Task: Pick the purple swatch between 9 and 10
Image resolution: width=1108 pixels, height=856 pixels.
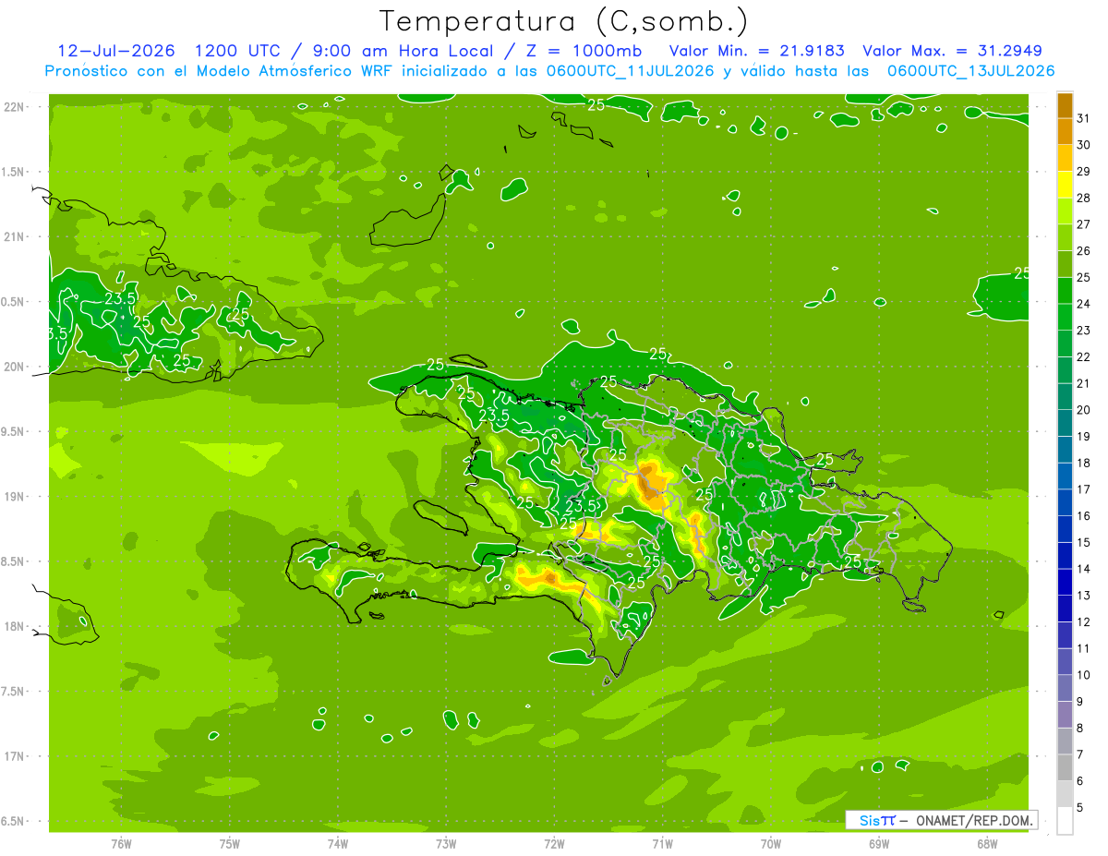Action: [x=1065, y=688]
